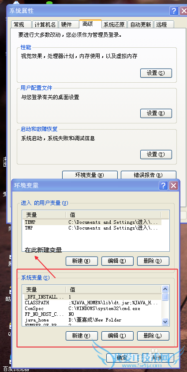The width and height of the screenshot is (187, 372).
Task: Open performance 设置(S) button
Action: coord(156,73)
